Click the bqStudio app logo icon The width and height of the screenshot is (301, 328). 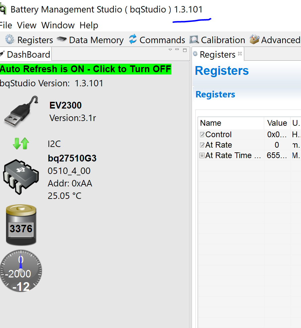tap(3, 9)
